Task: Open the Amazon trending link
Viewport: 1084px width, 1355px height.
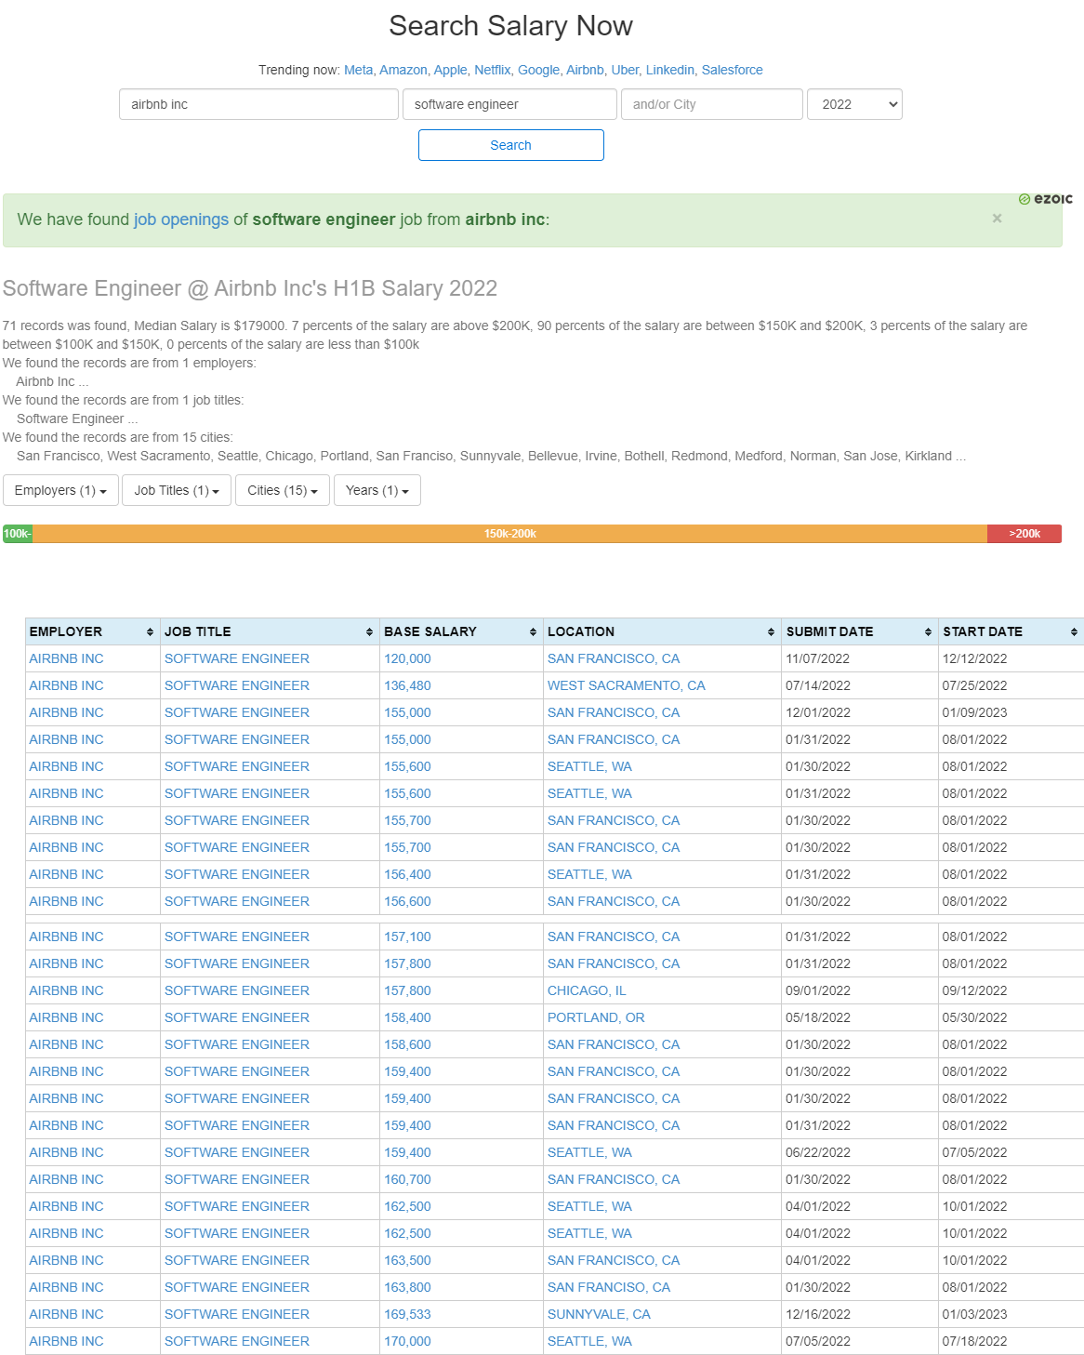Action: click(403, 70)
